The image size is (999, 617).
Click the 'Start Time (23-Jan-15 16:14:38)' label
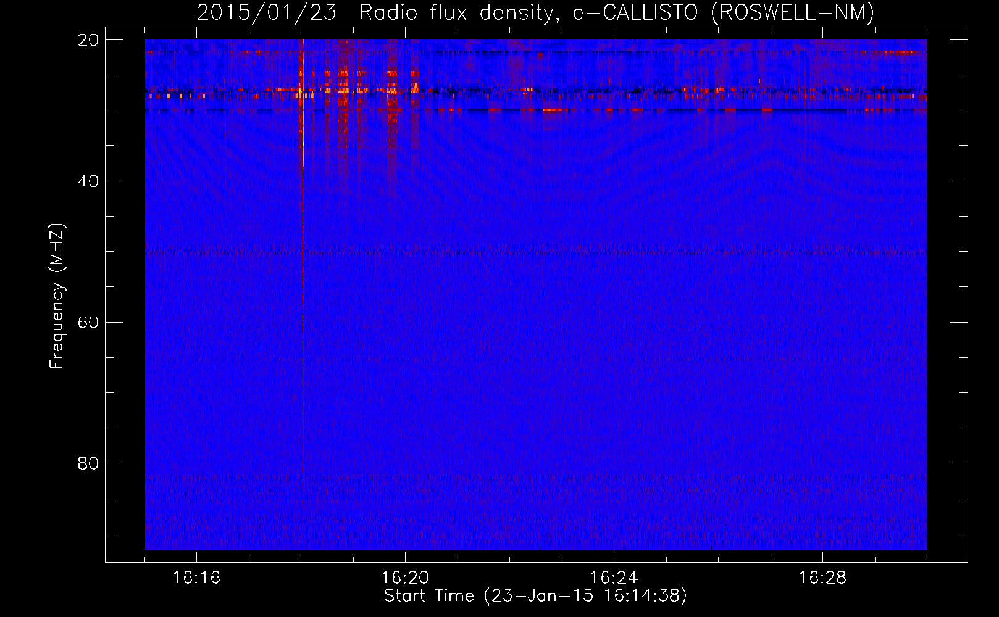click(535, 596)
